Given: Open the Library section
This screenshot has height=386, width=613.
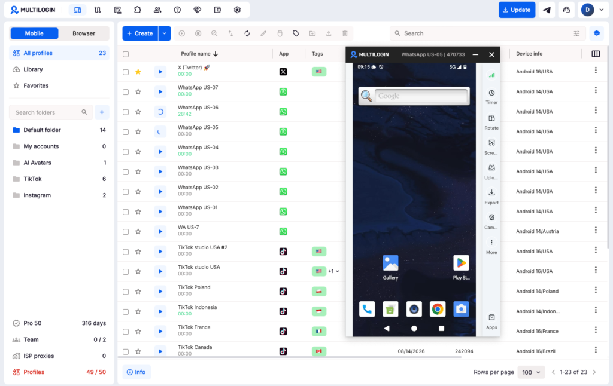Looking at the screenshot, I should tap(59, 69).
